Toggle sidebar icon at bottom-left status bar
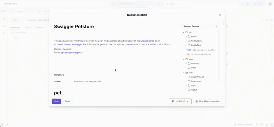 pos(2,125)
